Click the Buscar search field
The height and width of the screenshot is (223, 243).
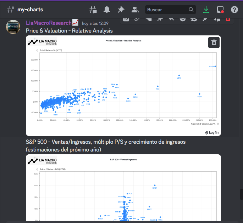point(171,10)
